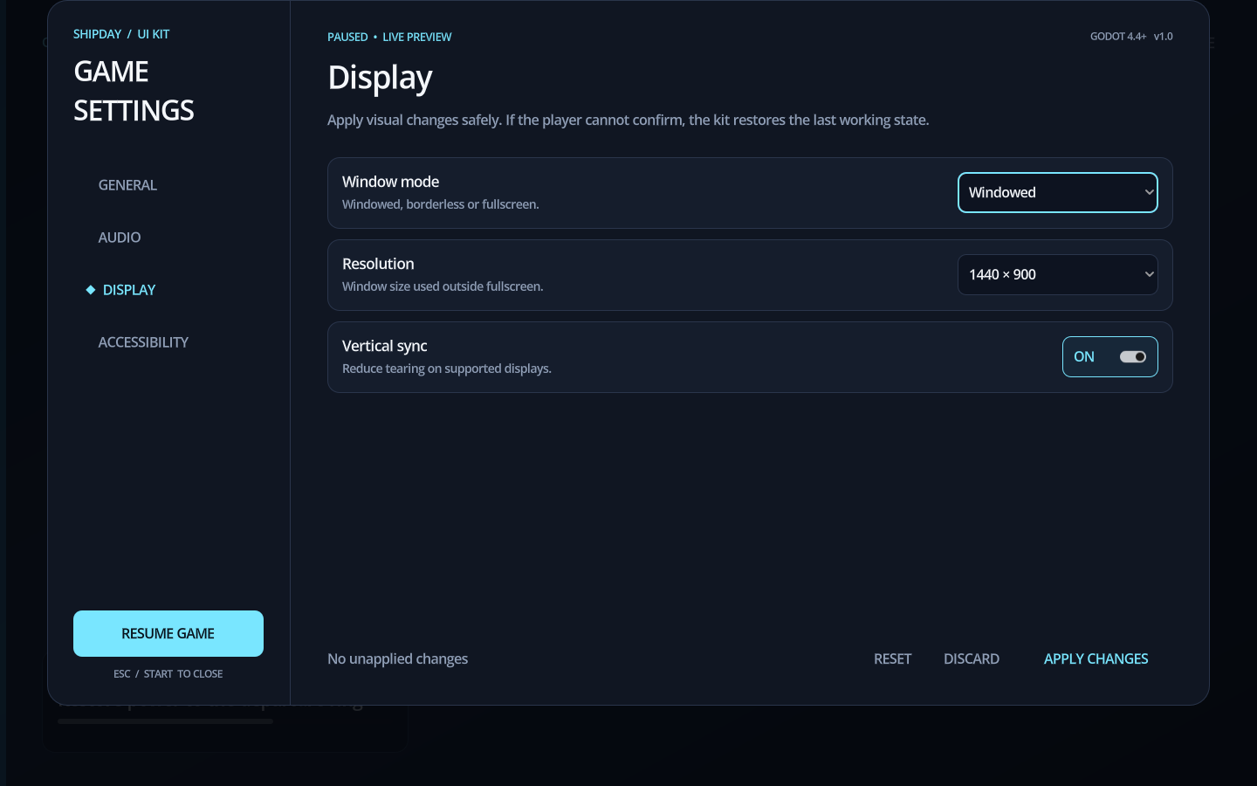Viewport: 1257px width, 786px height.
Task: Click the Resolution setting label
Action: click(x=378, y=264)
